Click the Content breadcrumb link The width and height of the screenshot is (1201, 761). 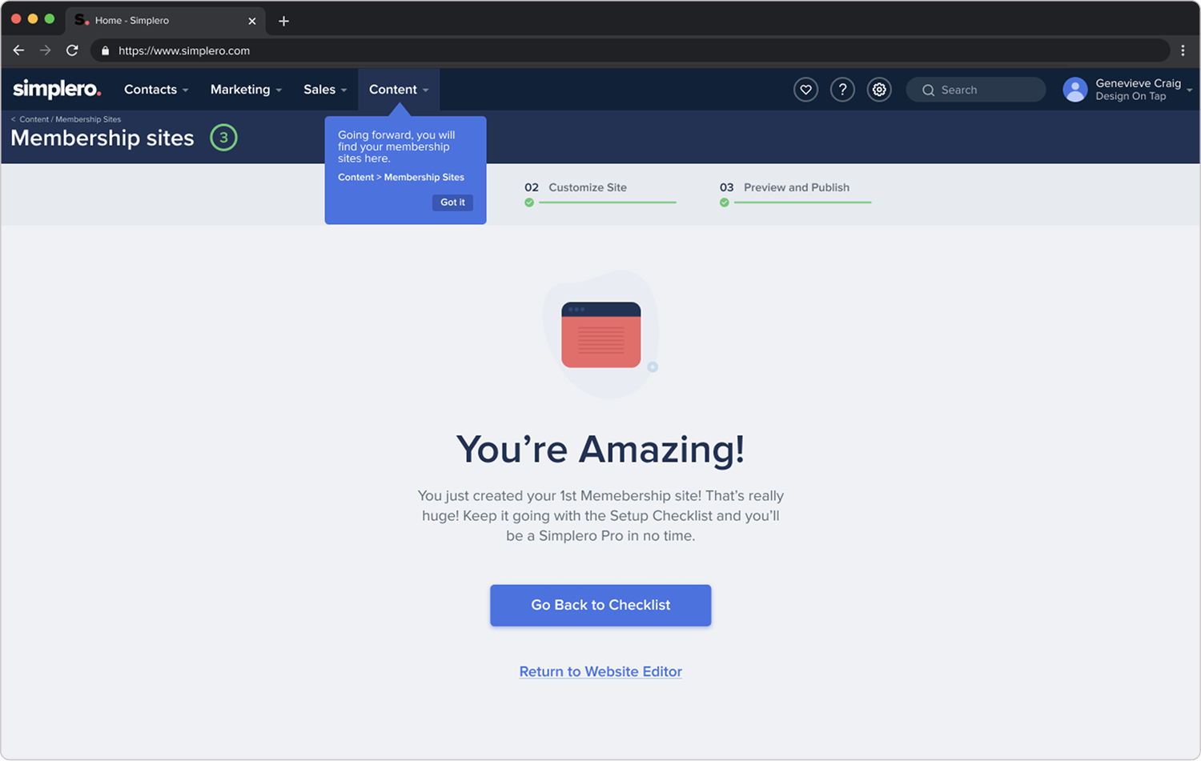coord(34,119)
